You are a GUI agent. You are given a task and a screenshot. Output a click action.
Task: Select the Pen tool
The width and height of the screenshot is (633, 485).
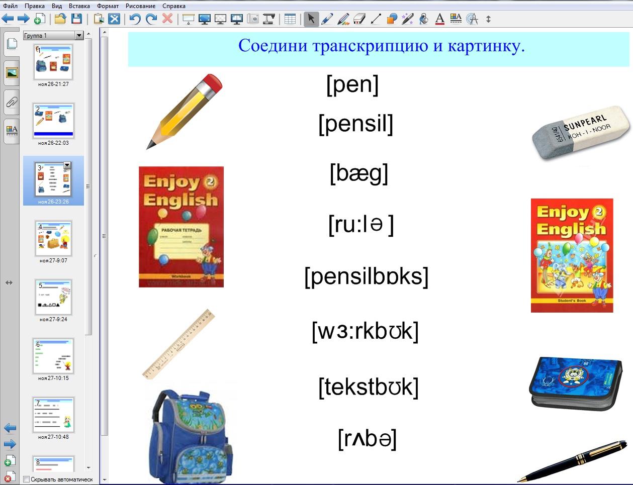pyautogui.click(x=327, y=19)
